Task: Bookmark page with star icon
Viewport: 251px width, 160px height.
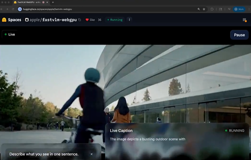Action: (x=204, y=9)
